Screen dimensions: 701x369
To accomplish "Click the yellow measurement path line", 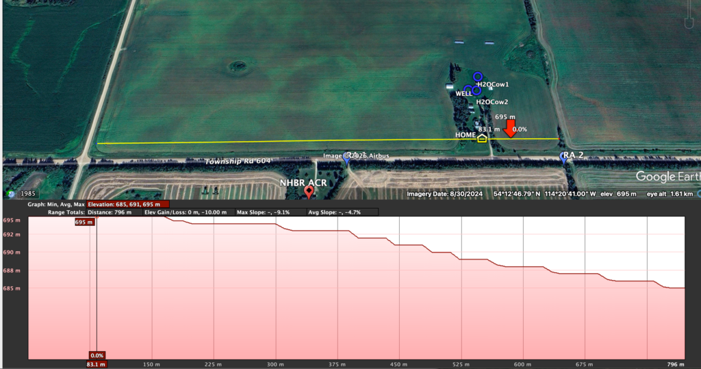I will 274,141.
